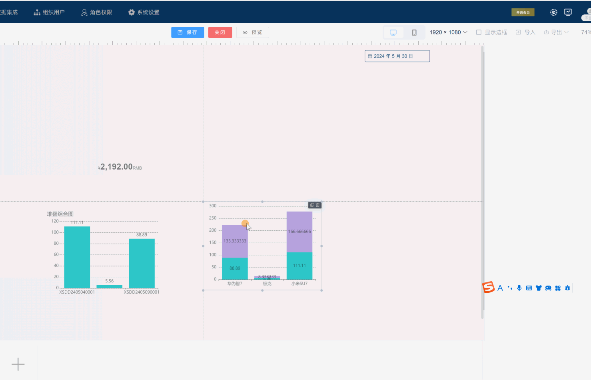Image resolution: width=591 pixels, height=380 pixels.
Task: Click the 堆叠组合图 chart title
Action: [60, 214]
